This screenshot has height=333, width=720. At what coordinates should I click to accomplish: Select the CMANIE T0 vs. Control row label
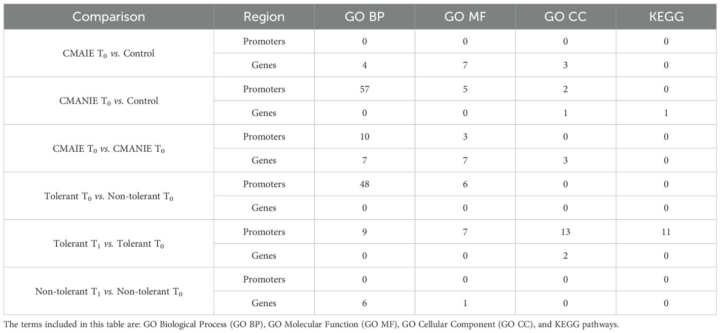click(x=108, y=101)
